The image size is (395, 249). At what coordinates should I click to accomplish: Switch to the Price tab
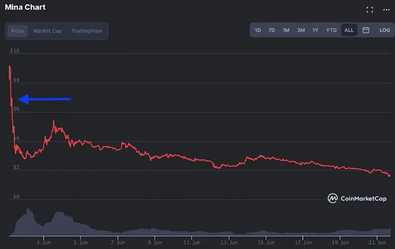pos(17,31)
